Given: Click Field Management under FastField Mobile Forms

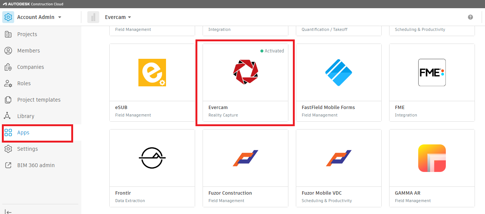Looking at the screenshot, I should coord(320,115).
